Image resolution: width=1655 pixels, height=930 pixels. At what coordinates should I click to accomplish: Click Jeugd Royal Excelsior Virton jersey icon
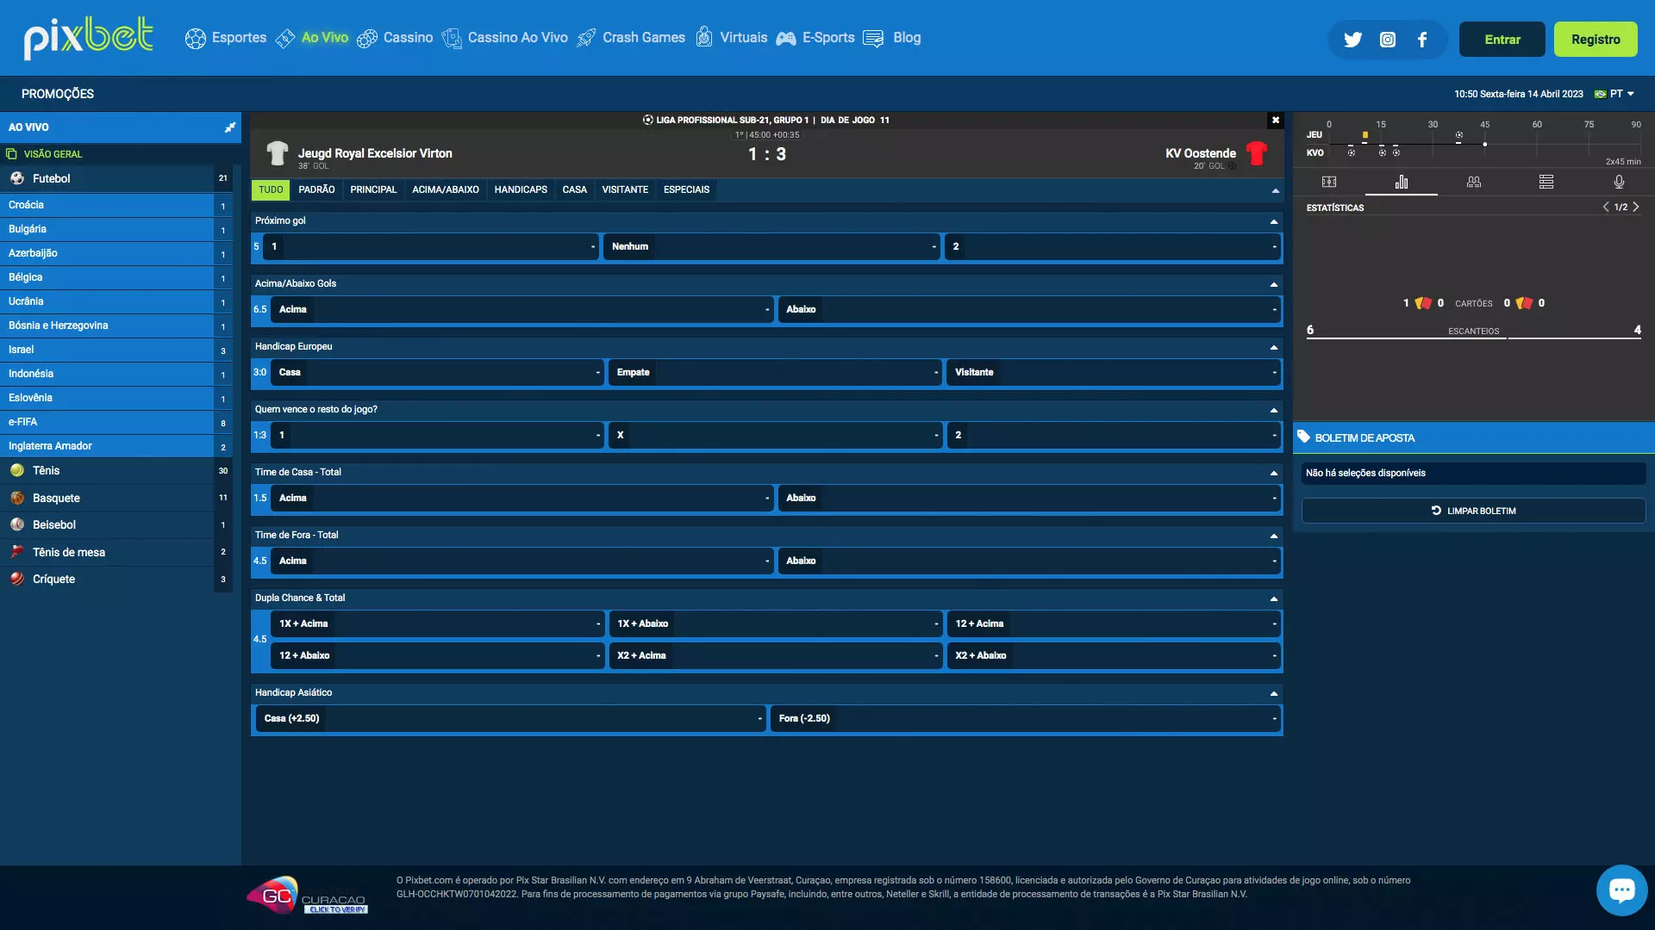click(277, 153)
